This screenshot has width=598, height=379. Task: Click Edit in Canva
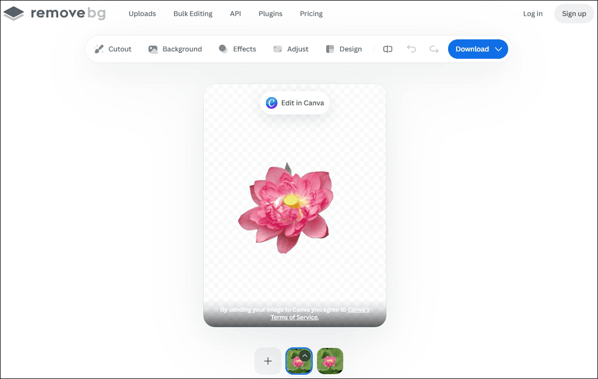pyautogui.click(x=294, y=102)
